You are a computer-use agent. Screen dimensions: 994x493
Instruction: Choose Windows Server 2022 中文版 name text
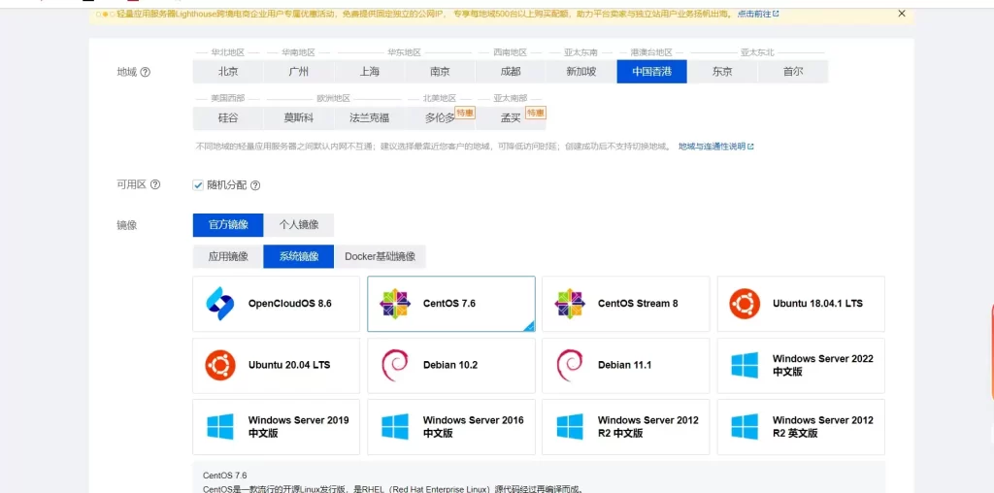[x=823, y=365]
